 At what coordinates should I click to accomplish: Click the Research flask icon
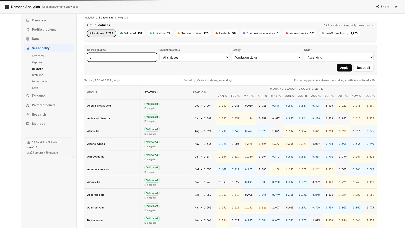point(28,115)
